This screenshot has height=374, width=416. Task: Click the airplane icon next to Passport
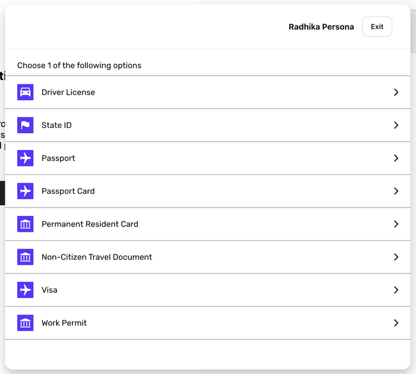pyautogui.click(x=25, y=158)
